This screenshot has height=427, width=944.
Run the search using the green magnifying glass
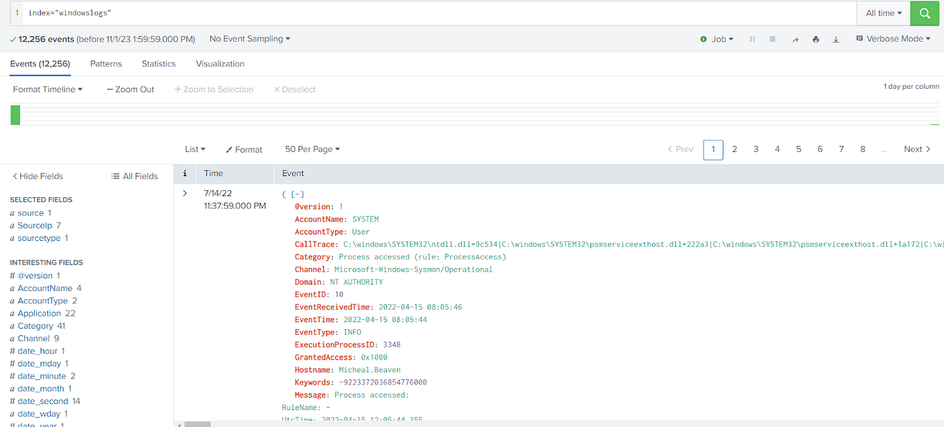925,12
